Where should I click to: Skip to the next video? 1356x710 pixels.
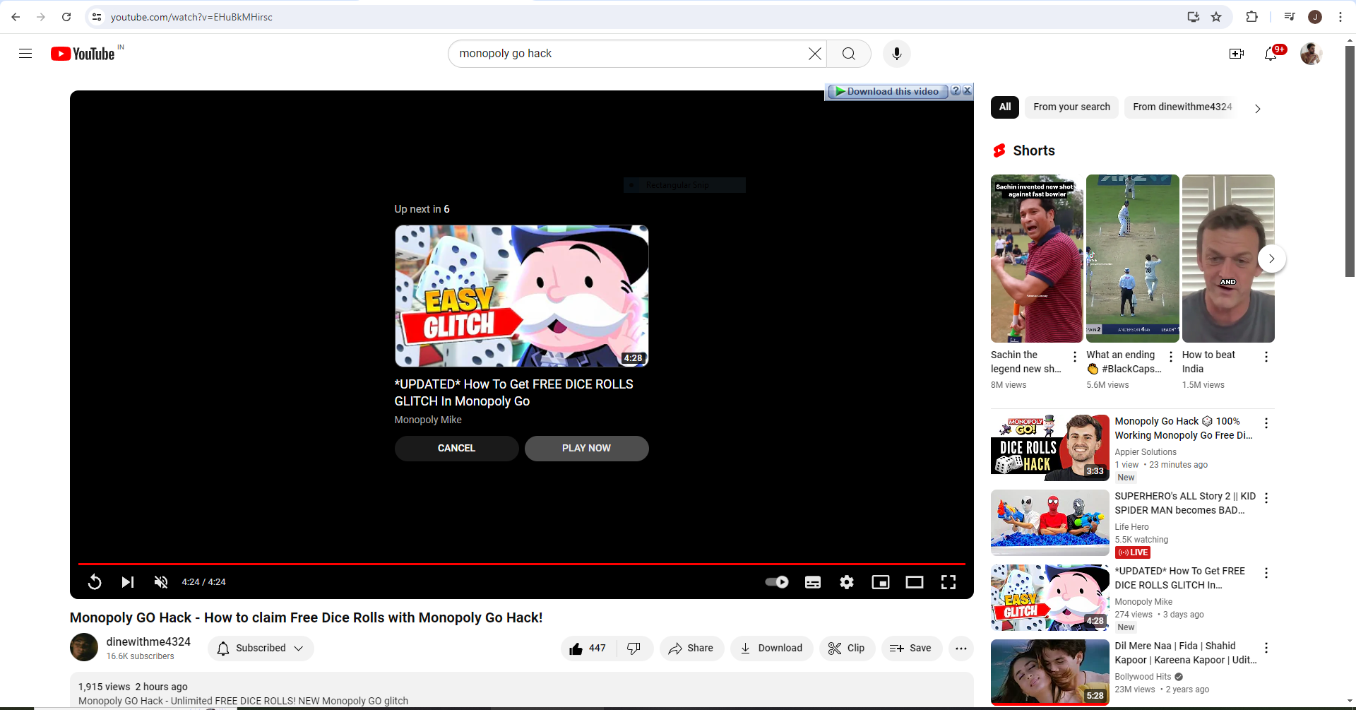128,582
